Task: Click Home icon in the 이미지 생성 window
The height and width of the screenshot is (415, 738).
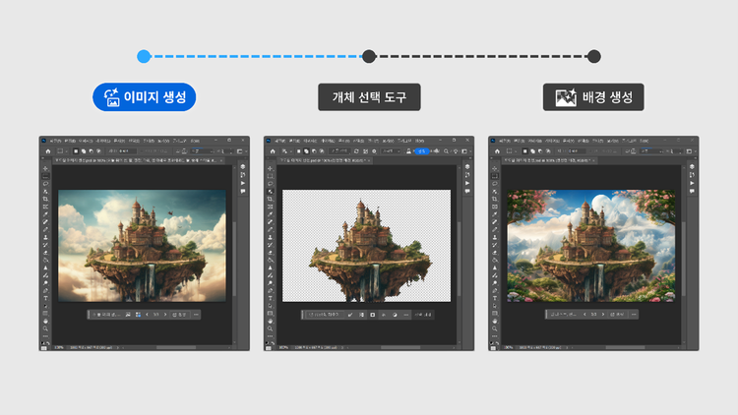Action: 48,151
